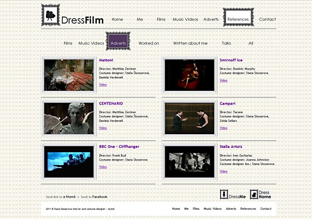The height and width of the screenshot is (219, 312).
Task: Open the Video link under Smirnoff Ice
Action: 223,80
